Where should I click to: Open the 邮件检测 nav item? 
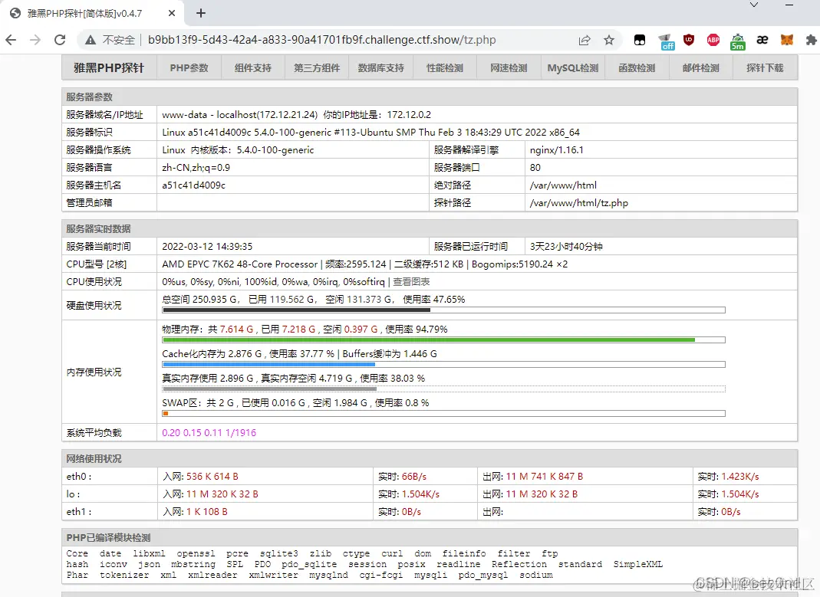point(701,68)
